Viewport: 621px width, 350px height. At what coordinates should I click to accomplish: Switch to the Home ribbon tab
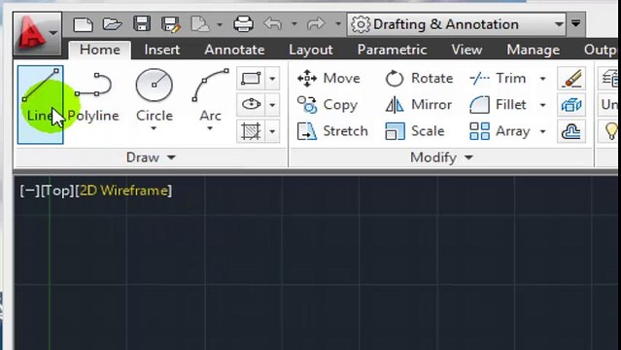100,50
